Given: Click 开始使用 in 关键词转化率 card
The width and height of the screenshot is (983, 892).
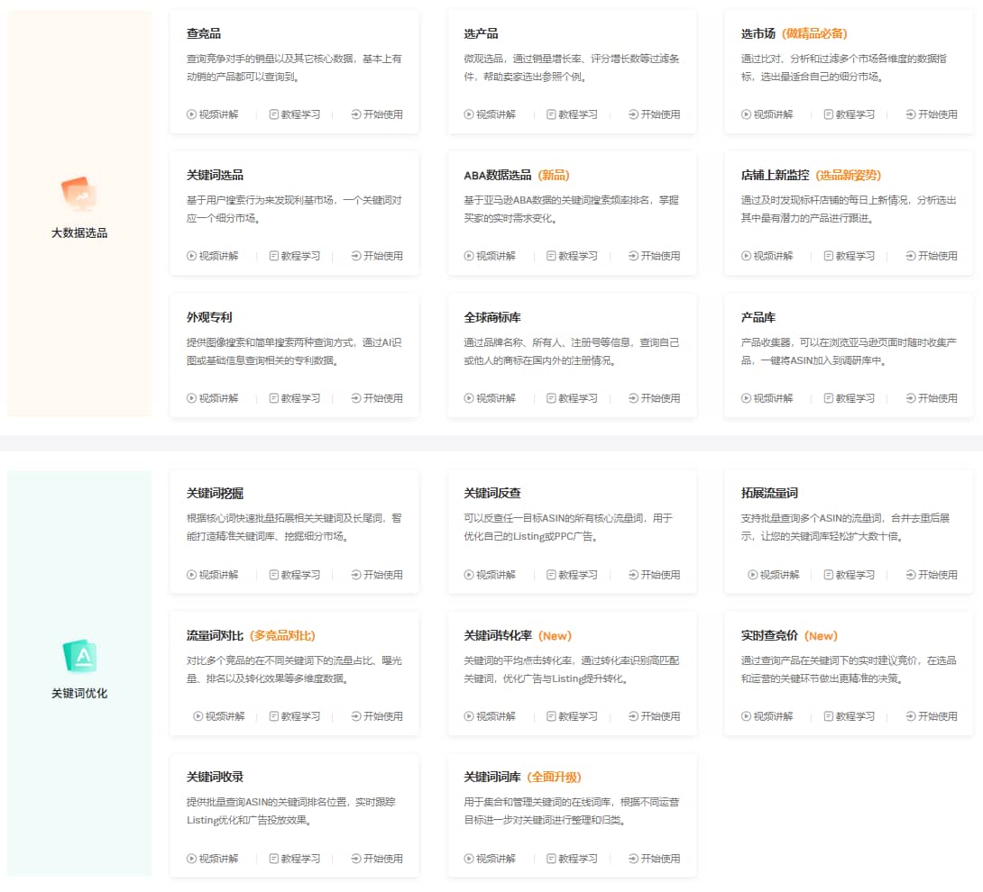Looking at the screenshot, I should [x=654, y=716].
